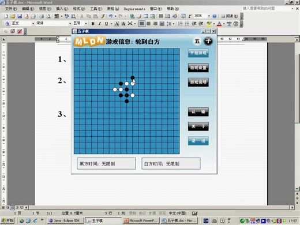Apply bulleted list formatting
This screenshot has width=300, height=225.
187,24
